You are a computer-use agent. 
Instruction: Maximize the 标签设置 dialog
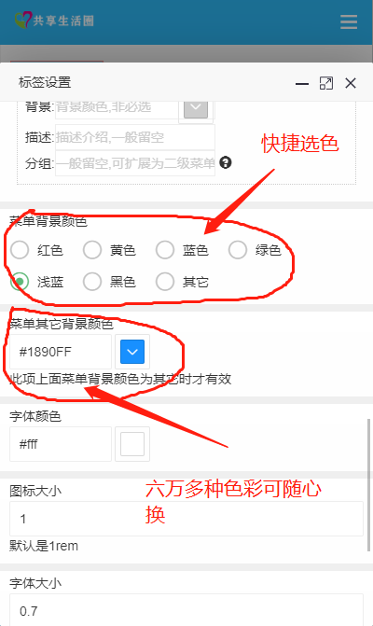pyautogui.click(x=326, y=83)
